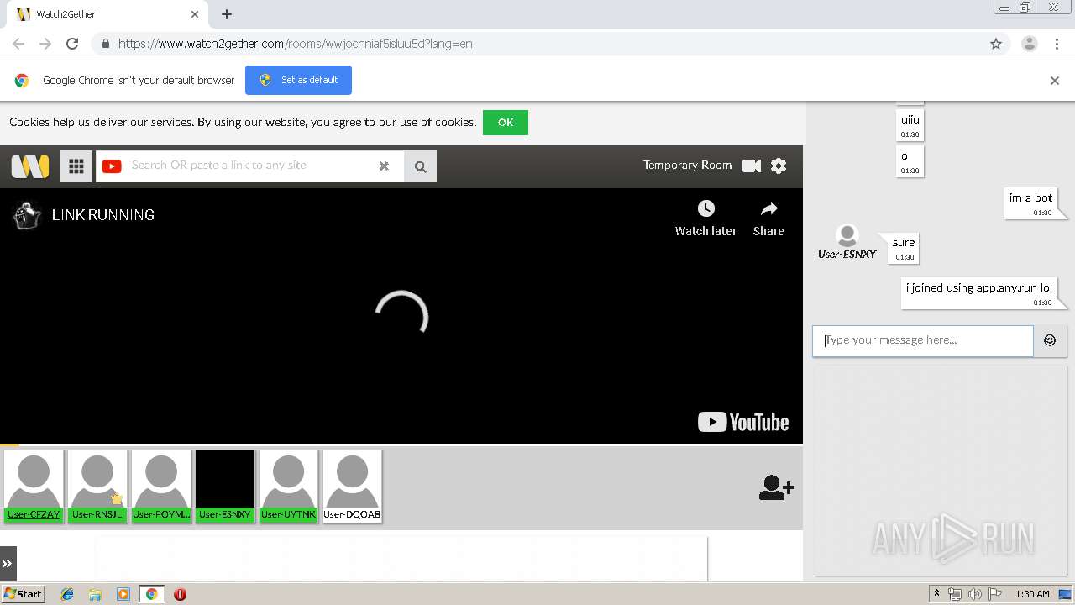Select user tile User-CFZAY
Image resolution: width=1075 pixels, height=605 pixels.
coord(34,487)
